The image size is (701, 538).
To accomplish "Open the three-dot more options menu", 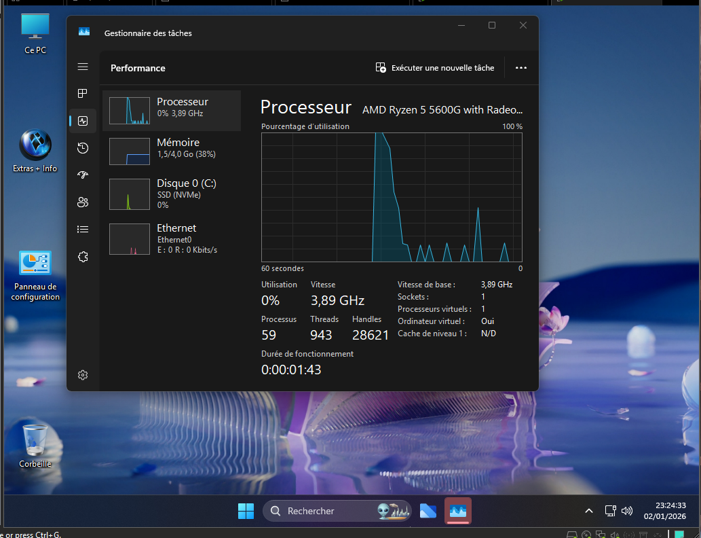I will (521, 68).
